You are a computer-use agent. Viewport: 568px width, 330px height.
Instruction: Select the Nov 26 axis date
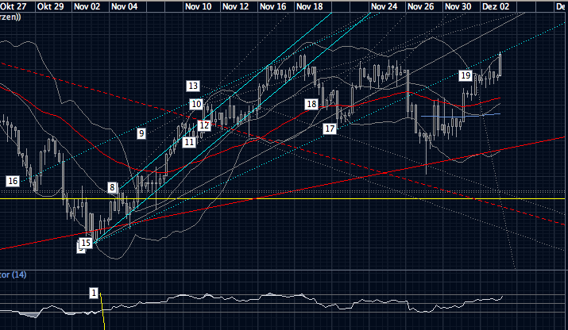click(x=420, y=6)
